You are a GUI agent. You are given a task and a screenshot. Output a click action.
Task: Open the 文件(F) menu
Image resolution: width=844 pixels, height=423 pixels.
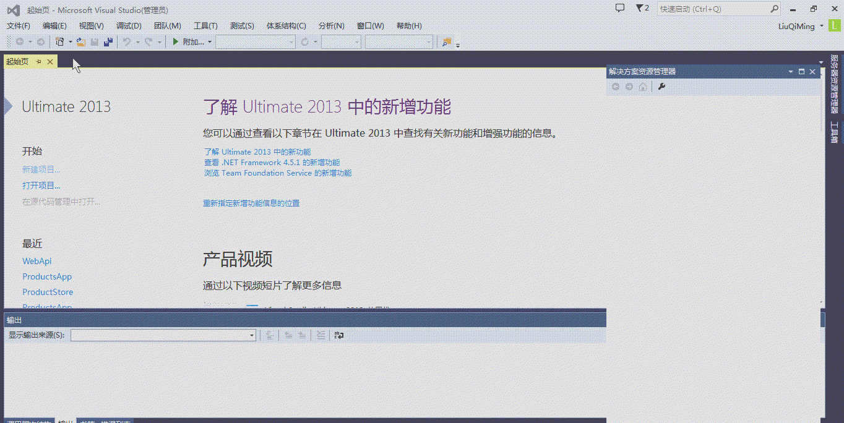click(19, 26)
